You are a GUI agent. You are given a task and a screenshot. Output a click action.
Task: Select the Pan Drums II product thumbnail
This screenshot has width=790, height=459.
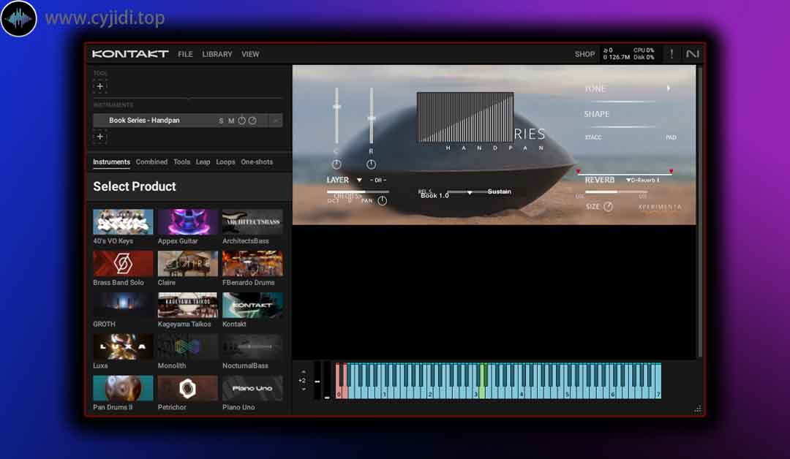pyautogui.click(x=123, y=388)
